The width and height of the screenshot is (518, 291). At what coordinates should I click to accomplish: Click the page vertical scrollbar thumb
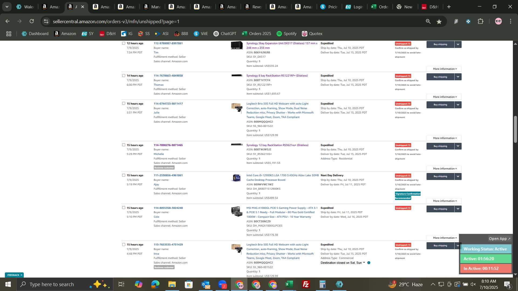pos(515,129)
